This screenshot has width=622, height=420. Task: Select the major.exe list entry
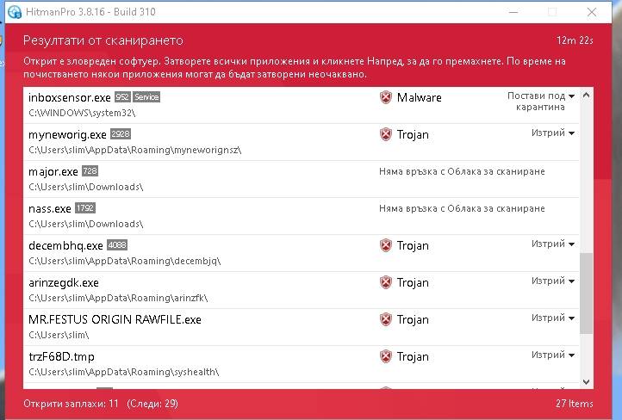pos(301,179)
